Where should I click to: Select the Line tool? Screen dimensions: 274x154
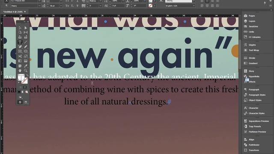coord(26,42)
